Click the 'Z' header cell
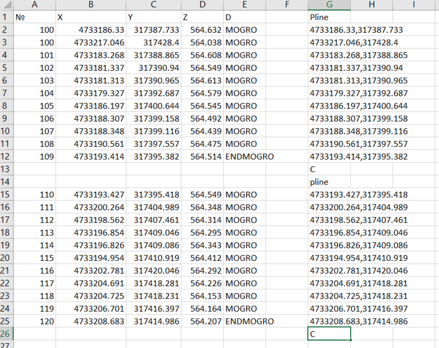Screen dimensions: 439x348 [202, 17]
